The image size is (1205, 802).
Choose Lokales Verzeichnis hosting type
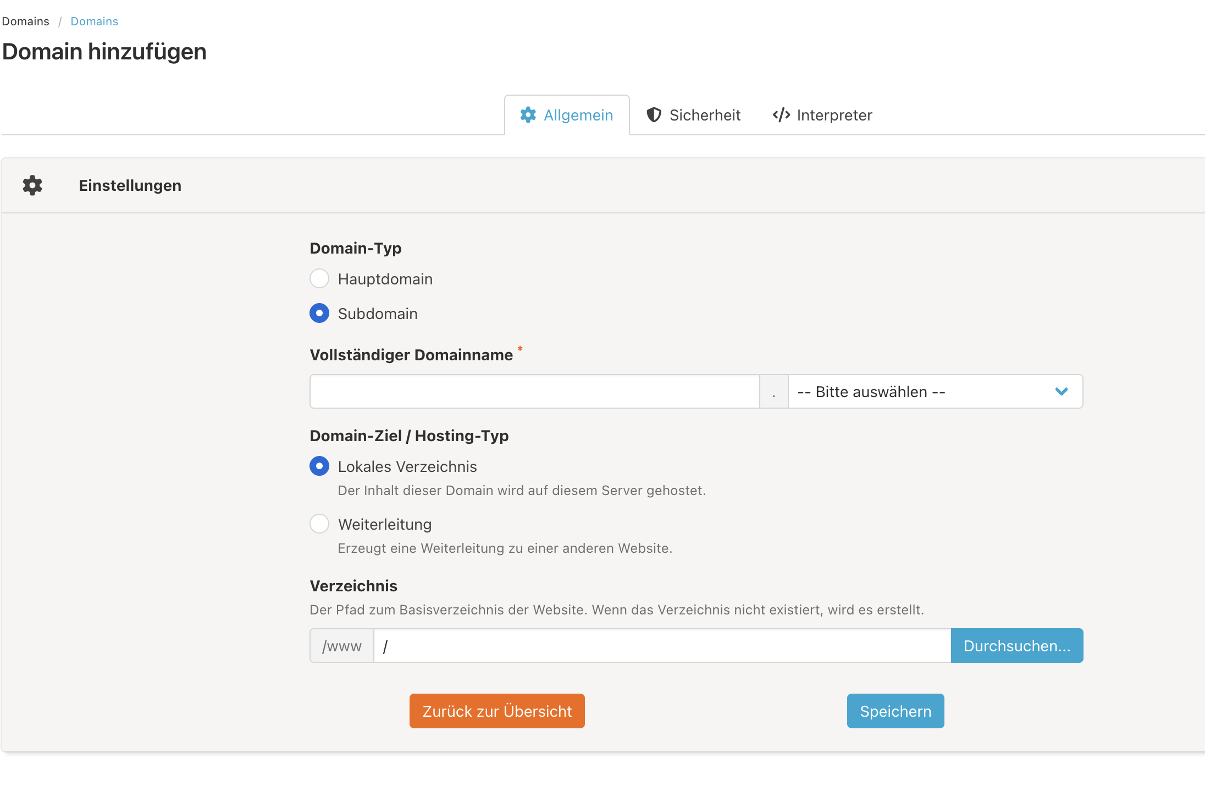(319, 466)
